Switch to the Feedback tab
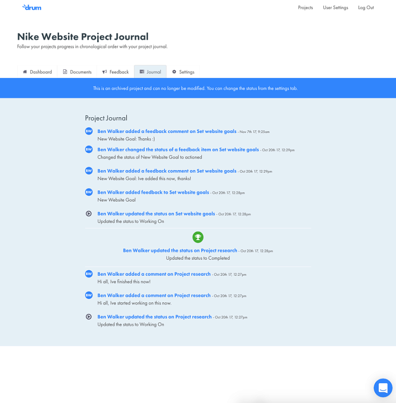 pyautogui.click(x=115, y=72)
